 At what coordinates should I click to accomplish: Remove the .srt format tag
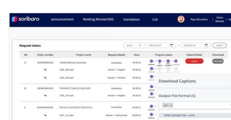pos(171,105)
